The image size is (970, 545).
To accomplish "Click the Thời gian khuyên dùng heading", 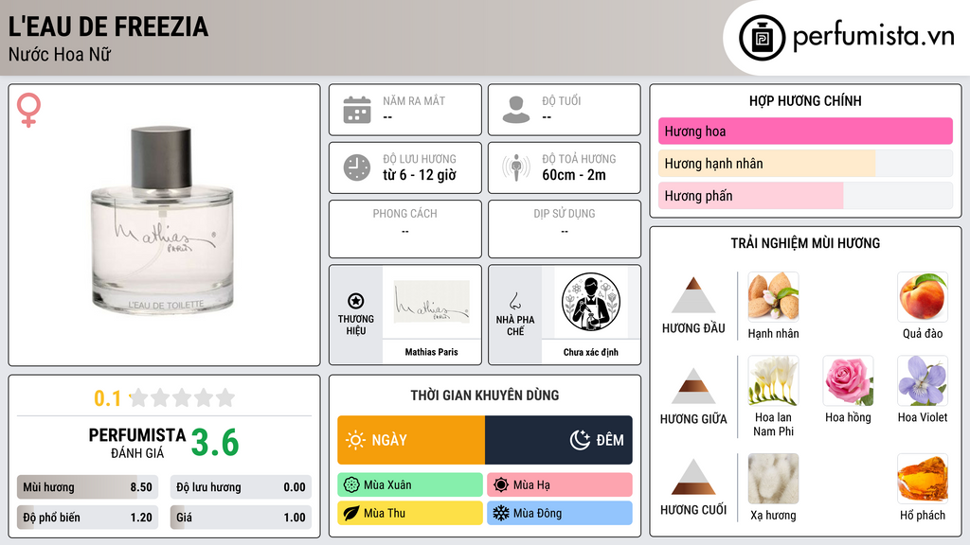I will coord(485,395).
